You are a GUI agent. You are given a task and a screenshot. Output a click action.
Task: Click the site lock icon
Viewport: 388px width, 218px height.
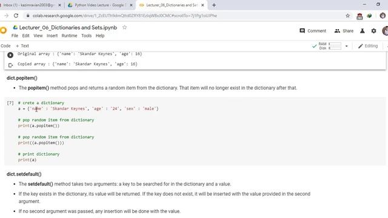pyautogui.click(x=28, y=16)
